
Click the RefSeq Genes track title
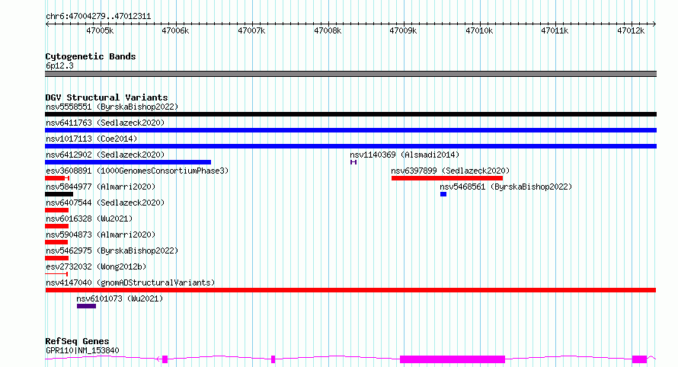pos(77,341)
